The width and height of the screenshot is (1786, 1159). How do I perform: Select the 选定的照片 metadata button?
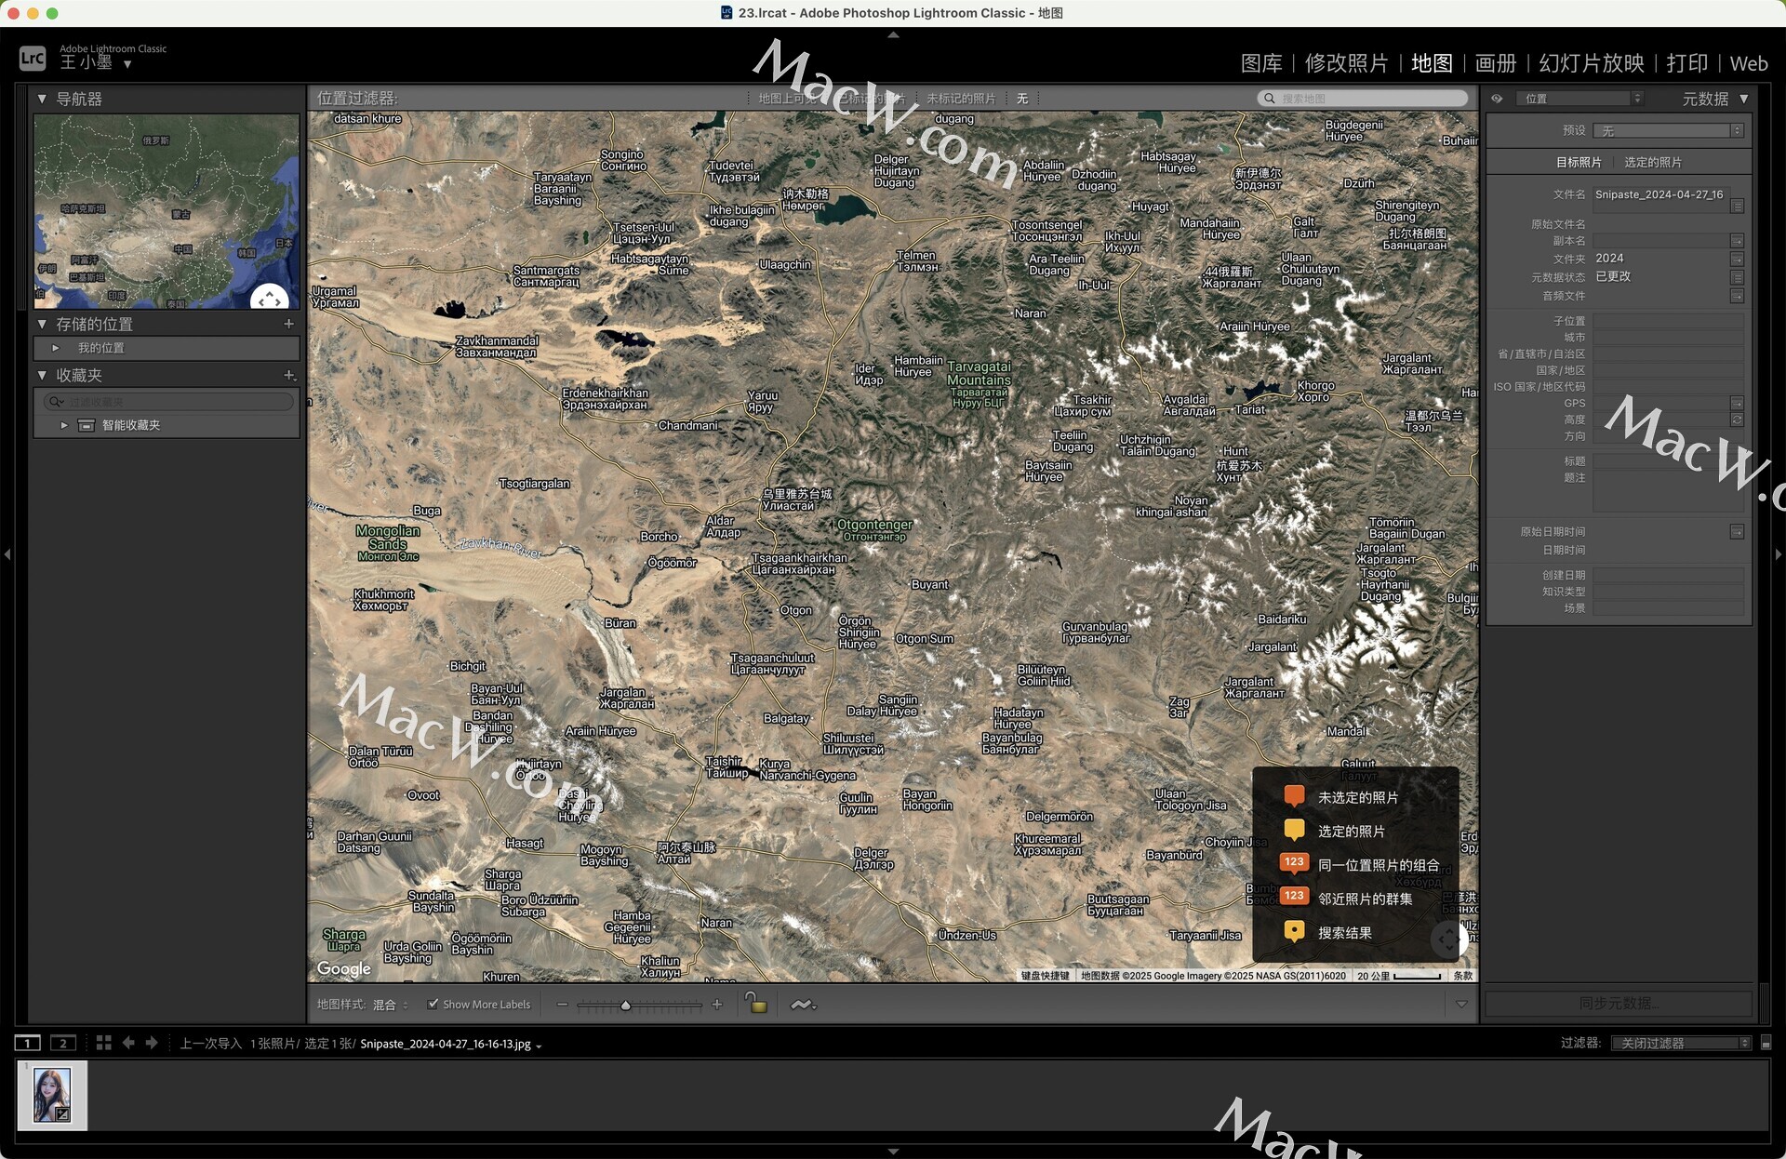coord(1652,162)
